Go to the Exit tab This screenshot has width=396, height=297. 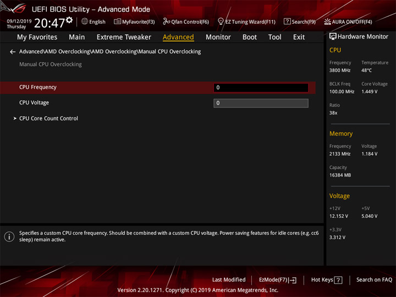299,37
